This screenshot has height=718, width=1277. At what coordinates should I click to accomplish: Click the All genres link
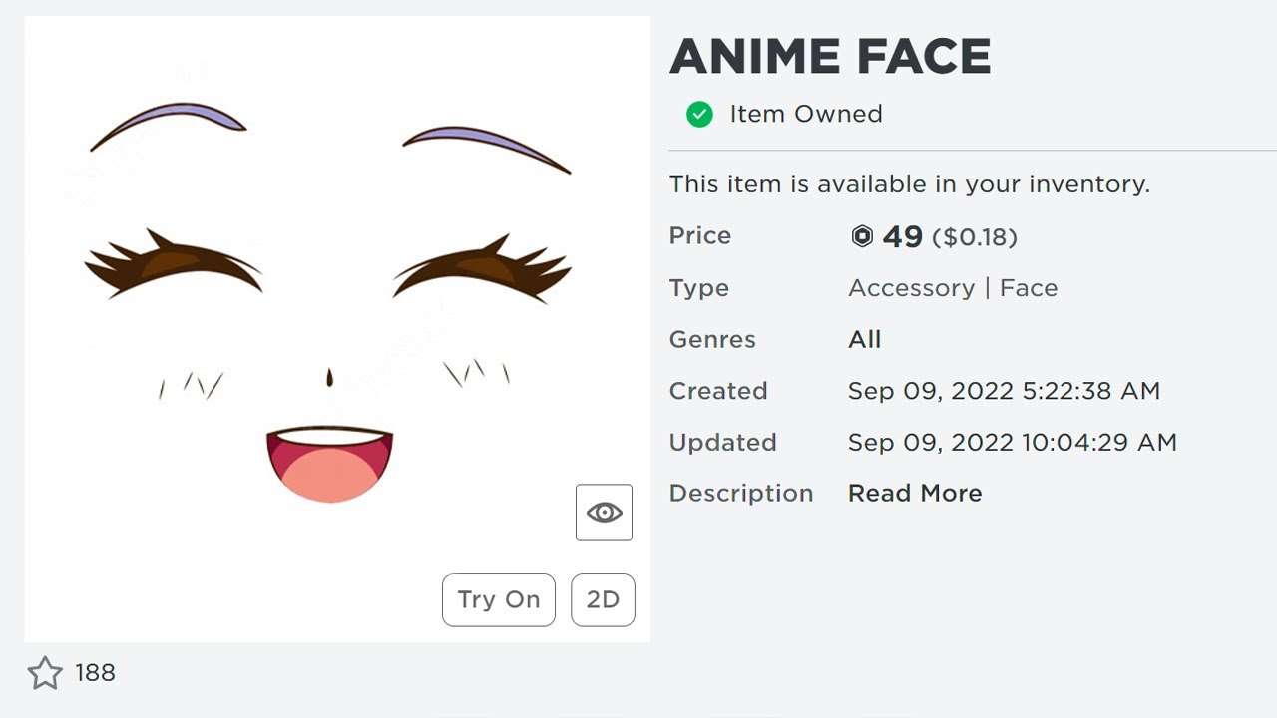pyautogui.click(x=864, y=339)
